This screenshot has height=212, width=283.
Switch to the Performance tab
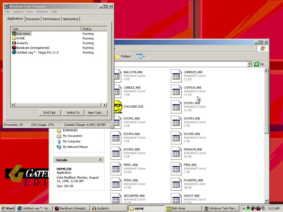click(x=51, y=19)
